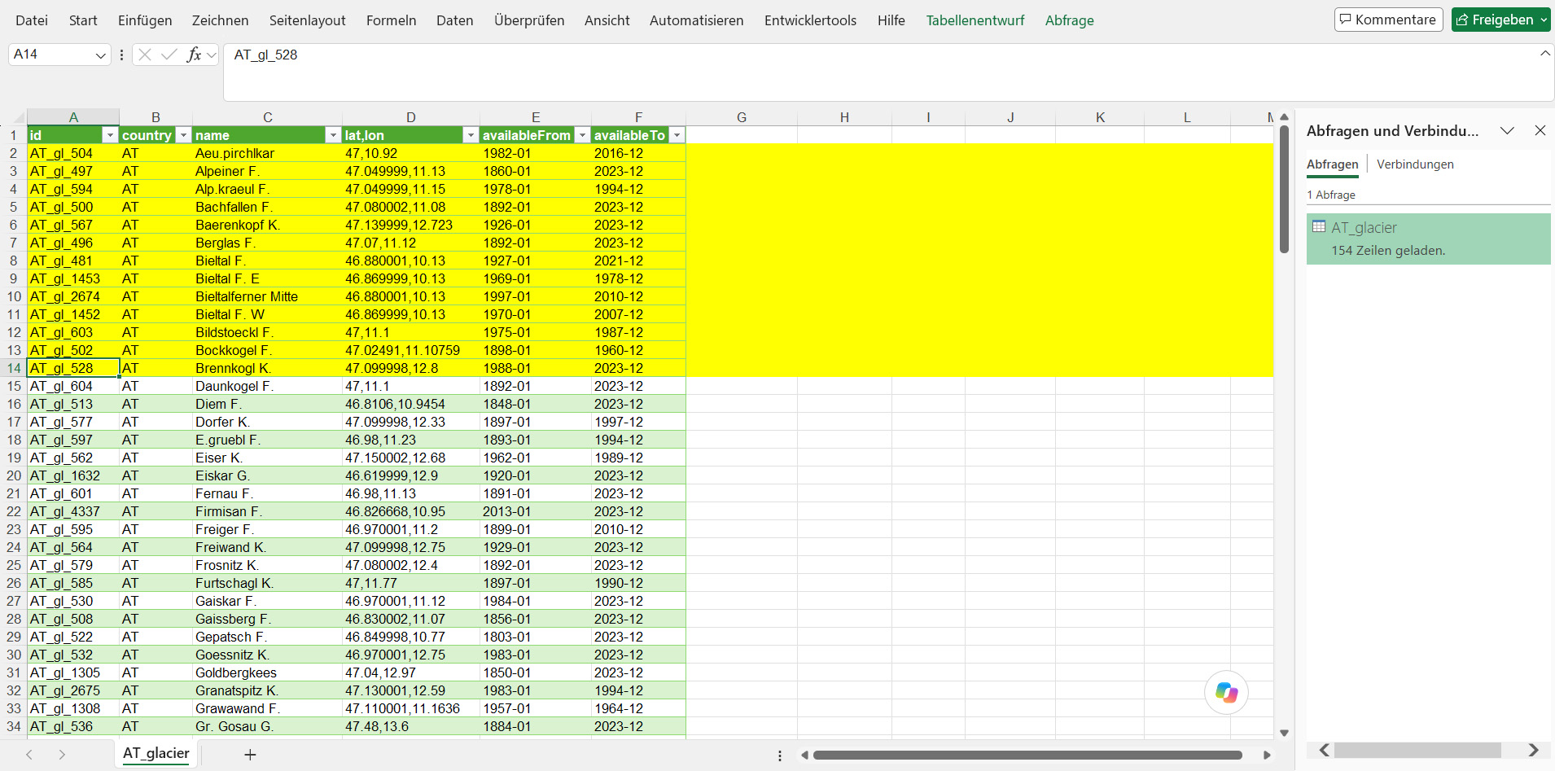Viewport: 1555px width, 771px height.
Task: Open the Formeln ribbon tab
Action: (391, 20)
